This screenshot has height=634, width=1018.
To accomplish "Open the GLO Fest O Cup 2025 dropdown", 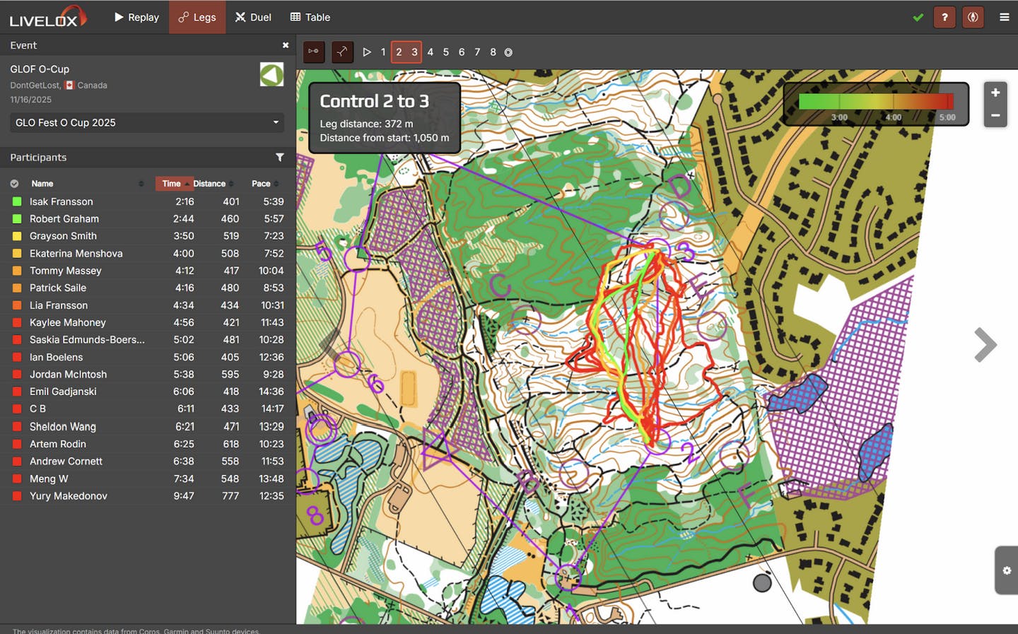I will pyautogui.click(x=147, y=123).
